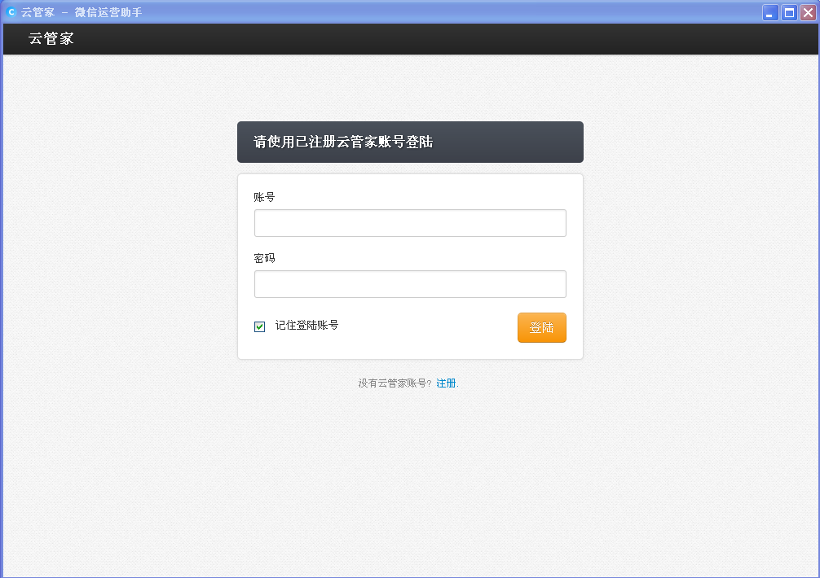Click the 账号 account input field
820x578 pixels.
[x=410, y=223]
